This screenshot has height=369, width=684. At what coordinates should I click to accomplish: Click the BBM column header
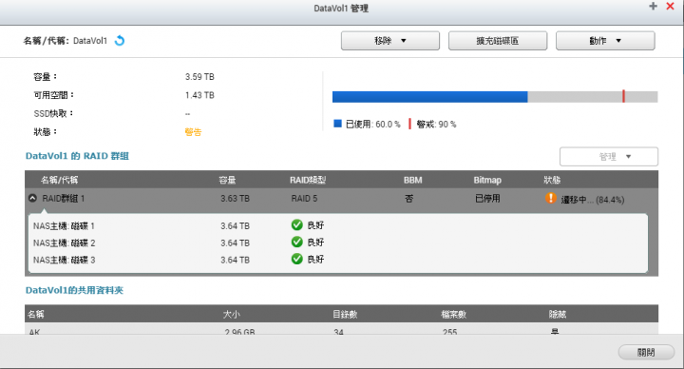[412, 180]
